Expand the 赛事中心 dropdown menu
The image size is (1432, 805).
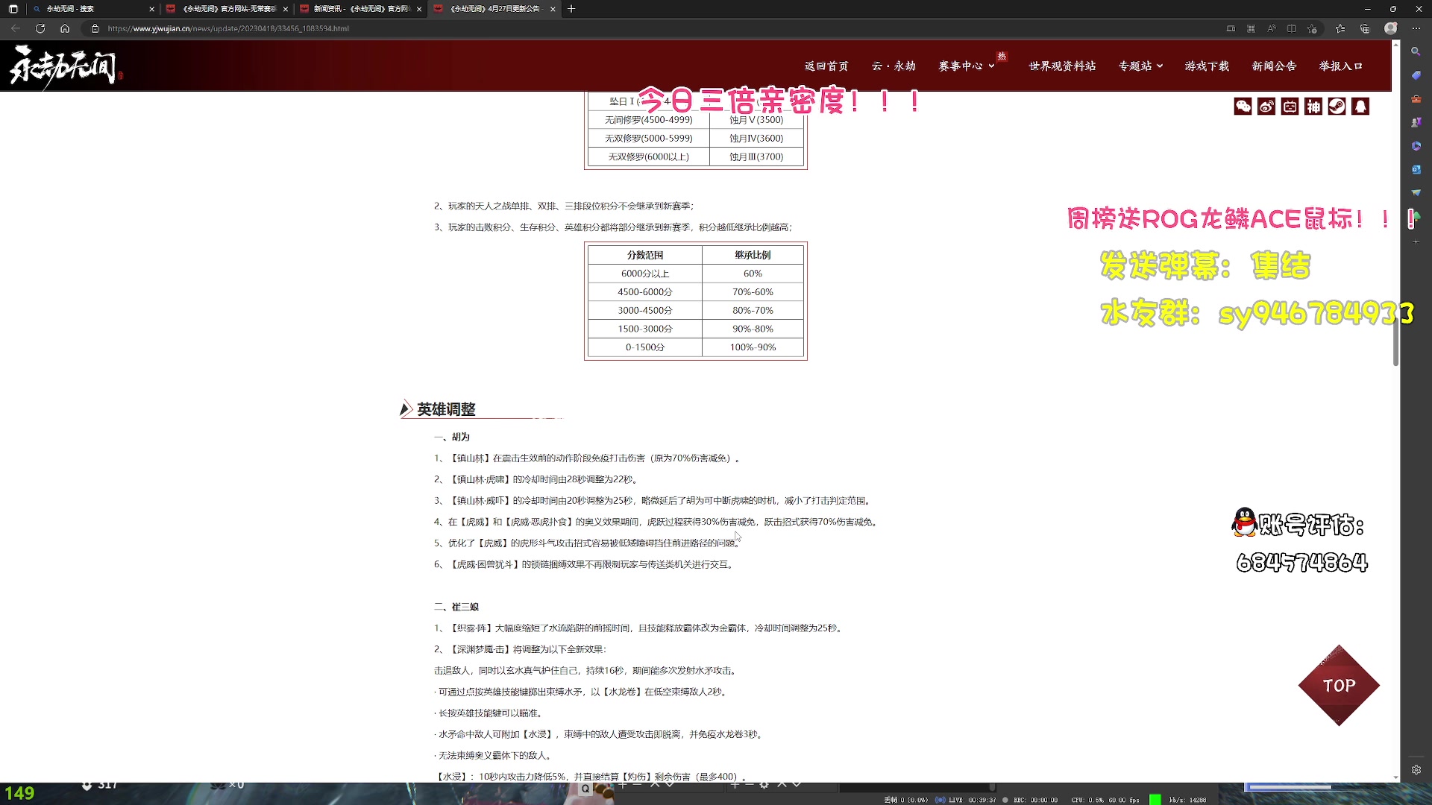click(967, 66)
